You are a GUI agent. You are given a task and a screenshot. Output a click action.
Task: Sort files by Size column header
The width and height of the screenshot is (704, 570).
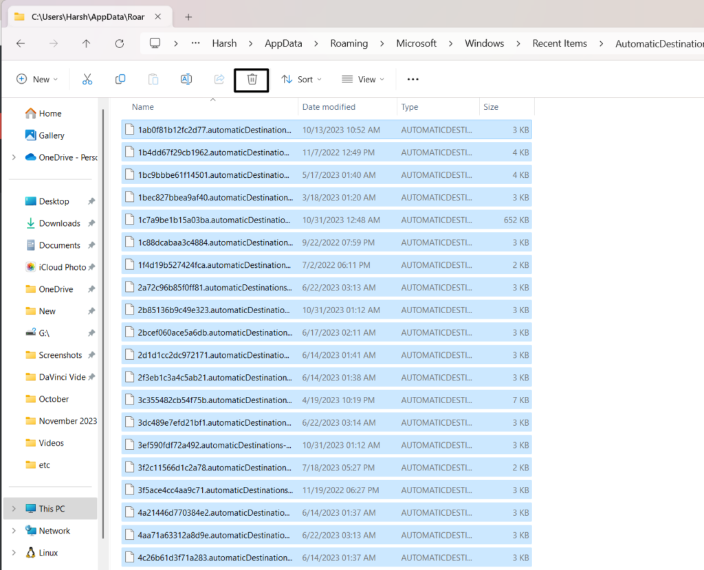(x=491, y=107)
